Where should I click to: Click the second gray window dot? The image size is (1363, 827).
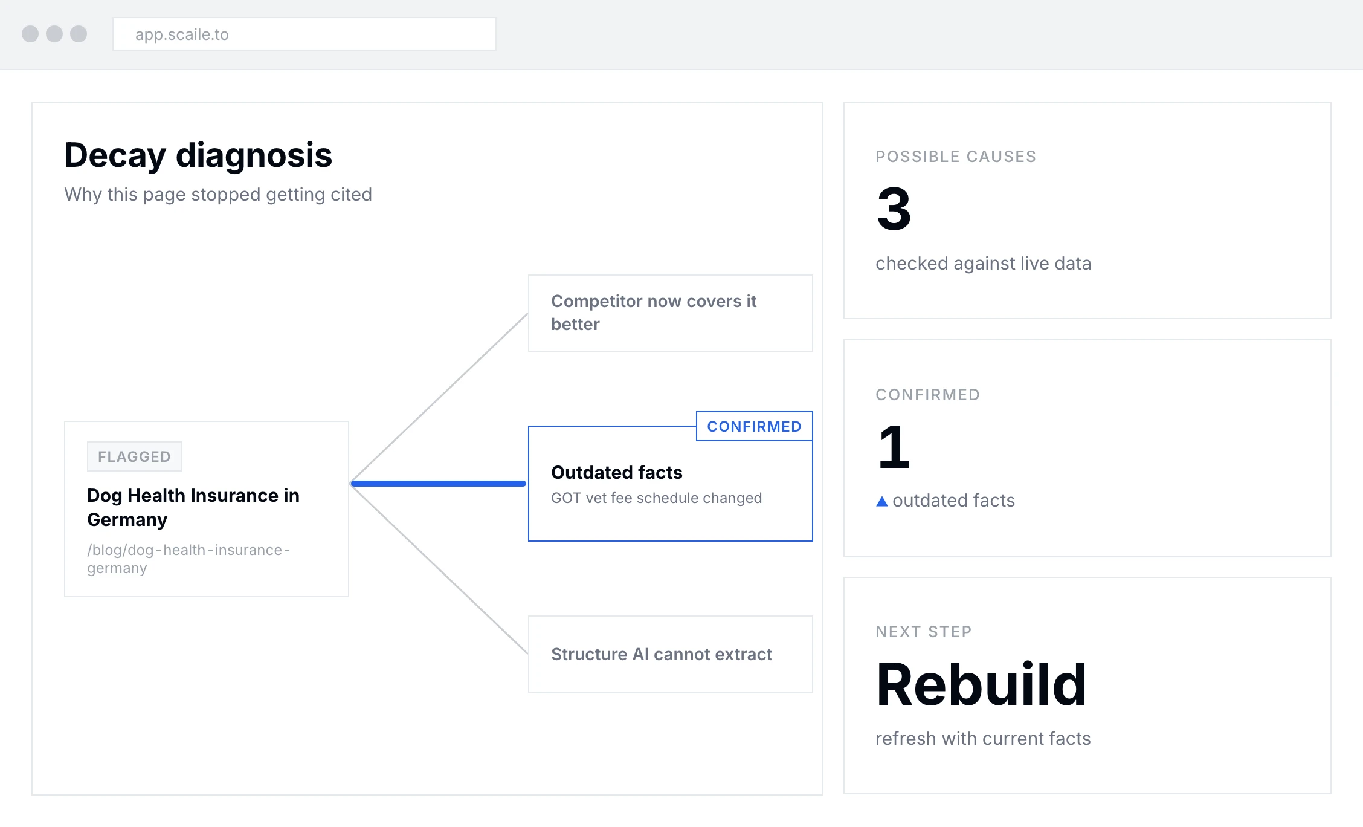(x=54, y=34)
